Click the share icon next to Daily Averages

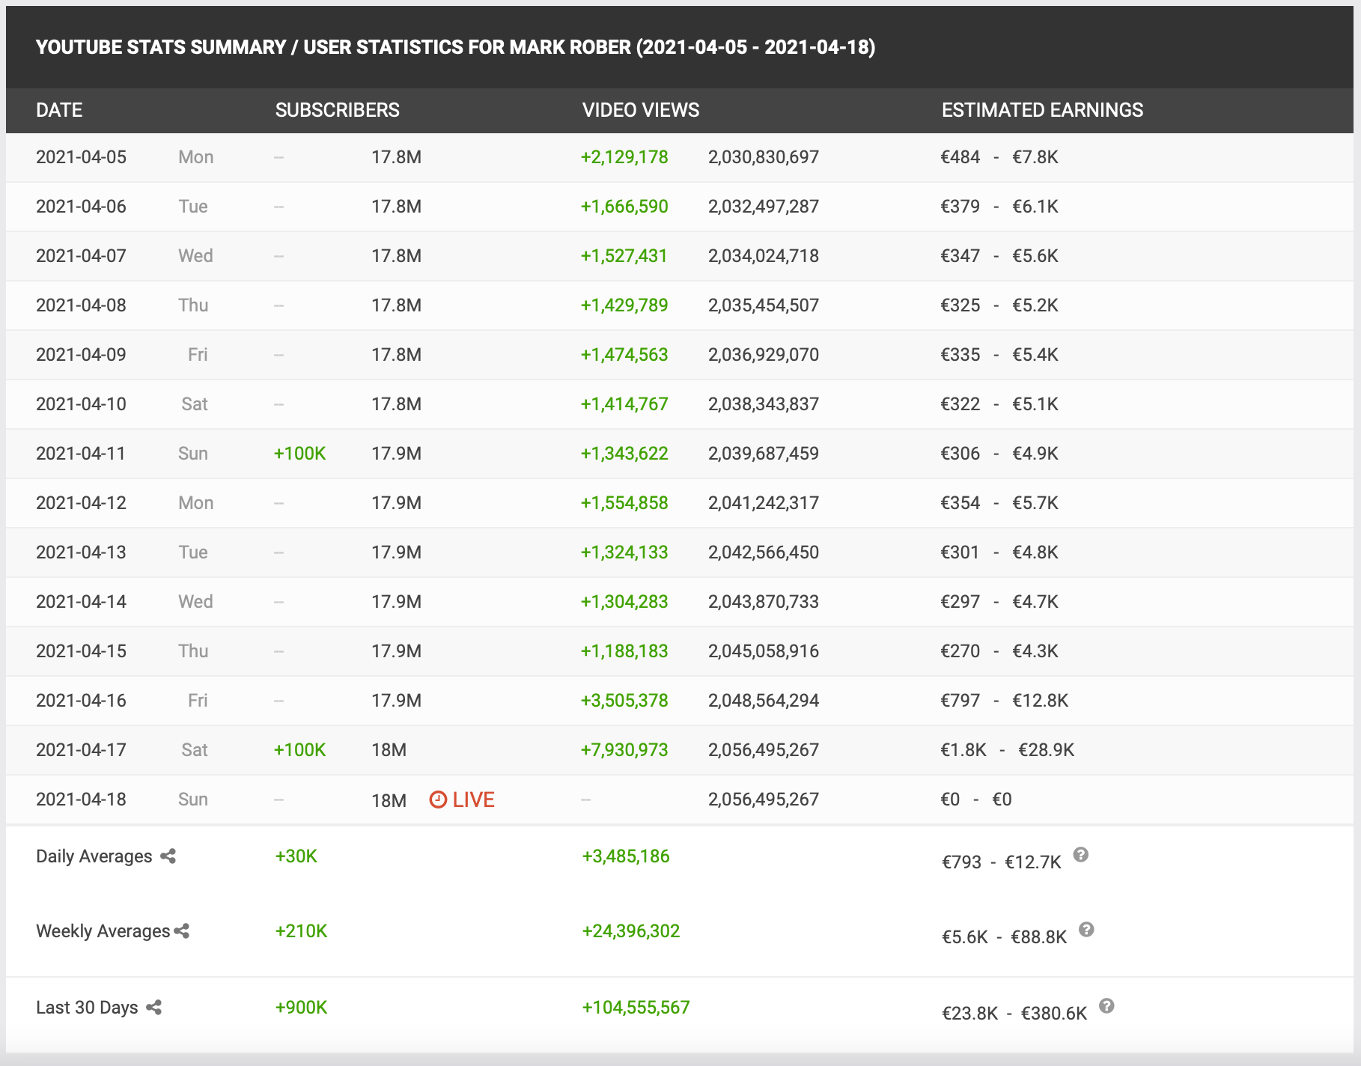168,856
